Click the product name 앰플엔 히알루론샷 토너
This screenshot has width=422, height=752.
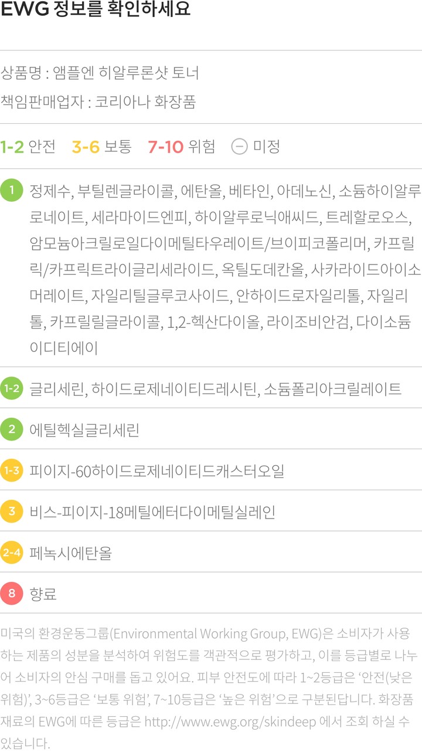(x=125, y=73)
